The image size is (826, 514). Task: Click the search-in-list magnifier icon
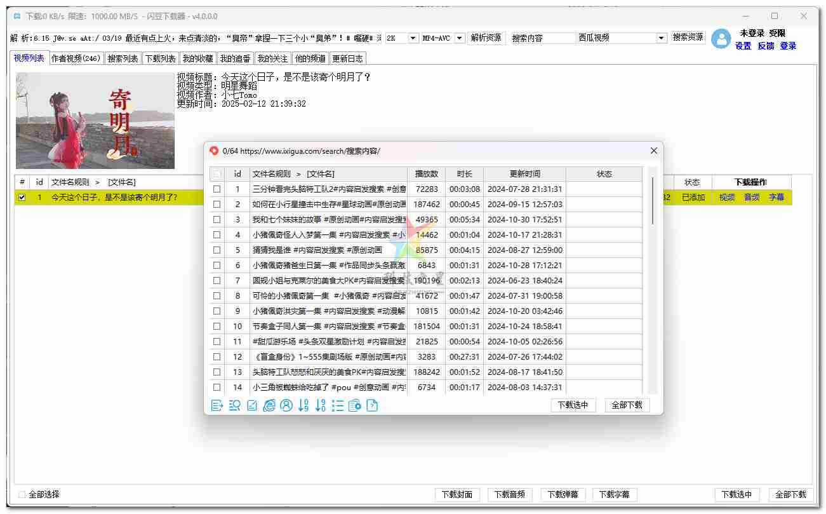[x=234, y=405]
